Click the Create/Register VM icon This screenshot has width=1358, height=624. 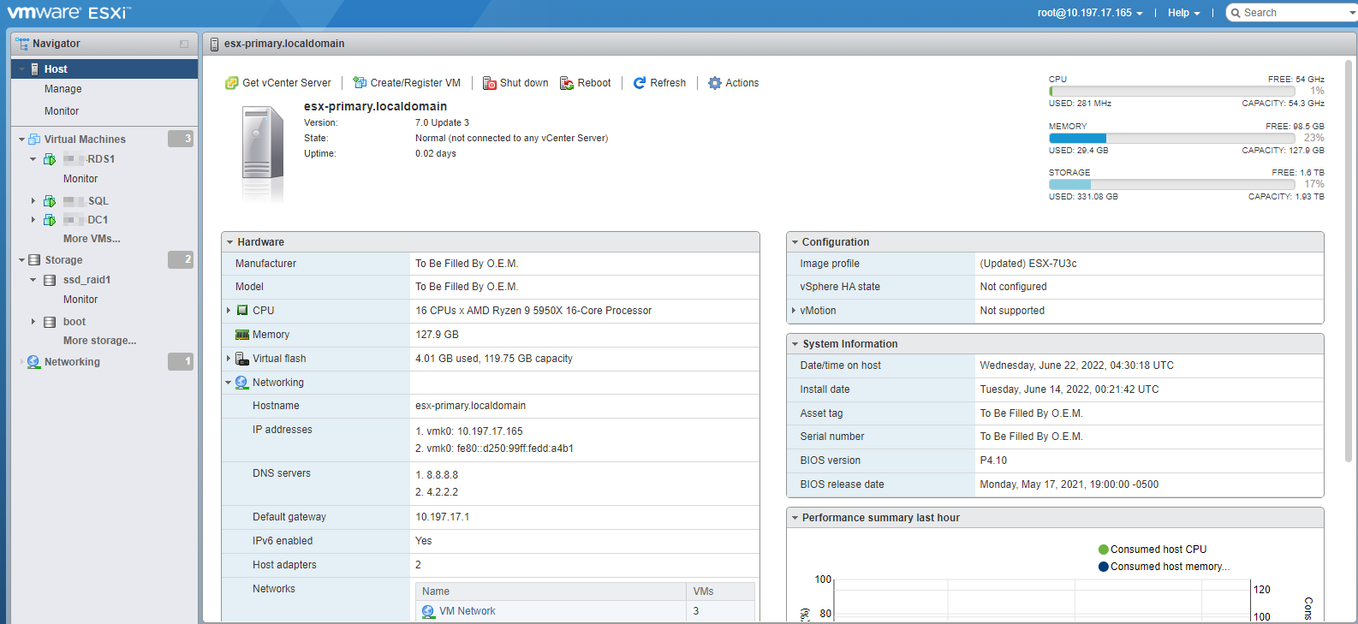[x=360, y=83]
